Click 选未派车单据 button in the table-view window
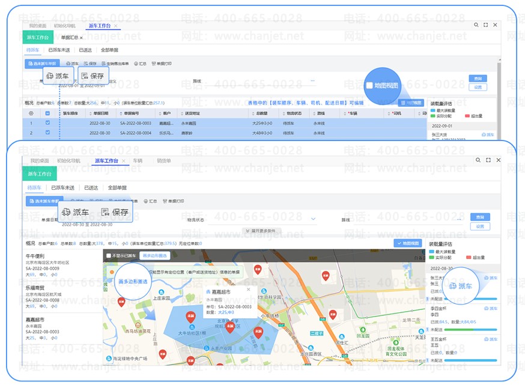Screen dimensions: 525x385 point(42,64)
